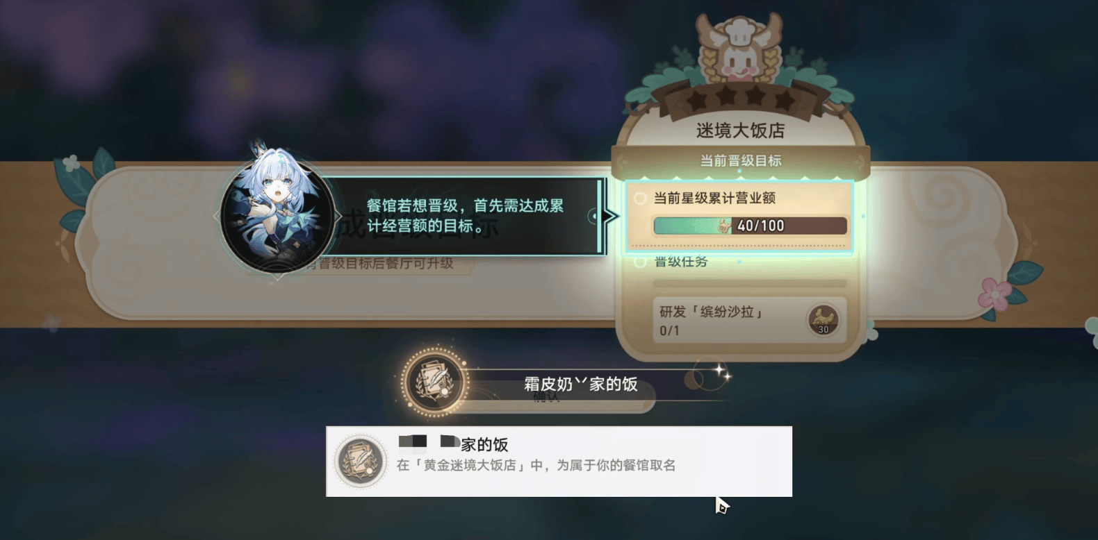Click the sparkle icon right of achievement banner
Screen dimensions: 1098x540
click(721, 373)
